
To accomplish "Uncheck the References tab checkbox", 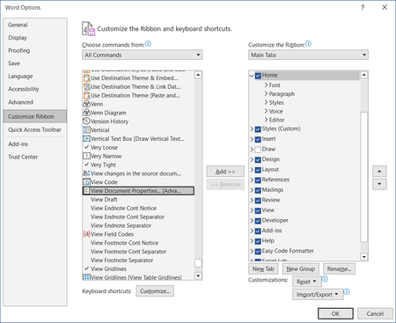I will [x=258, y=180].
